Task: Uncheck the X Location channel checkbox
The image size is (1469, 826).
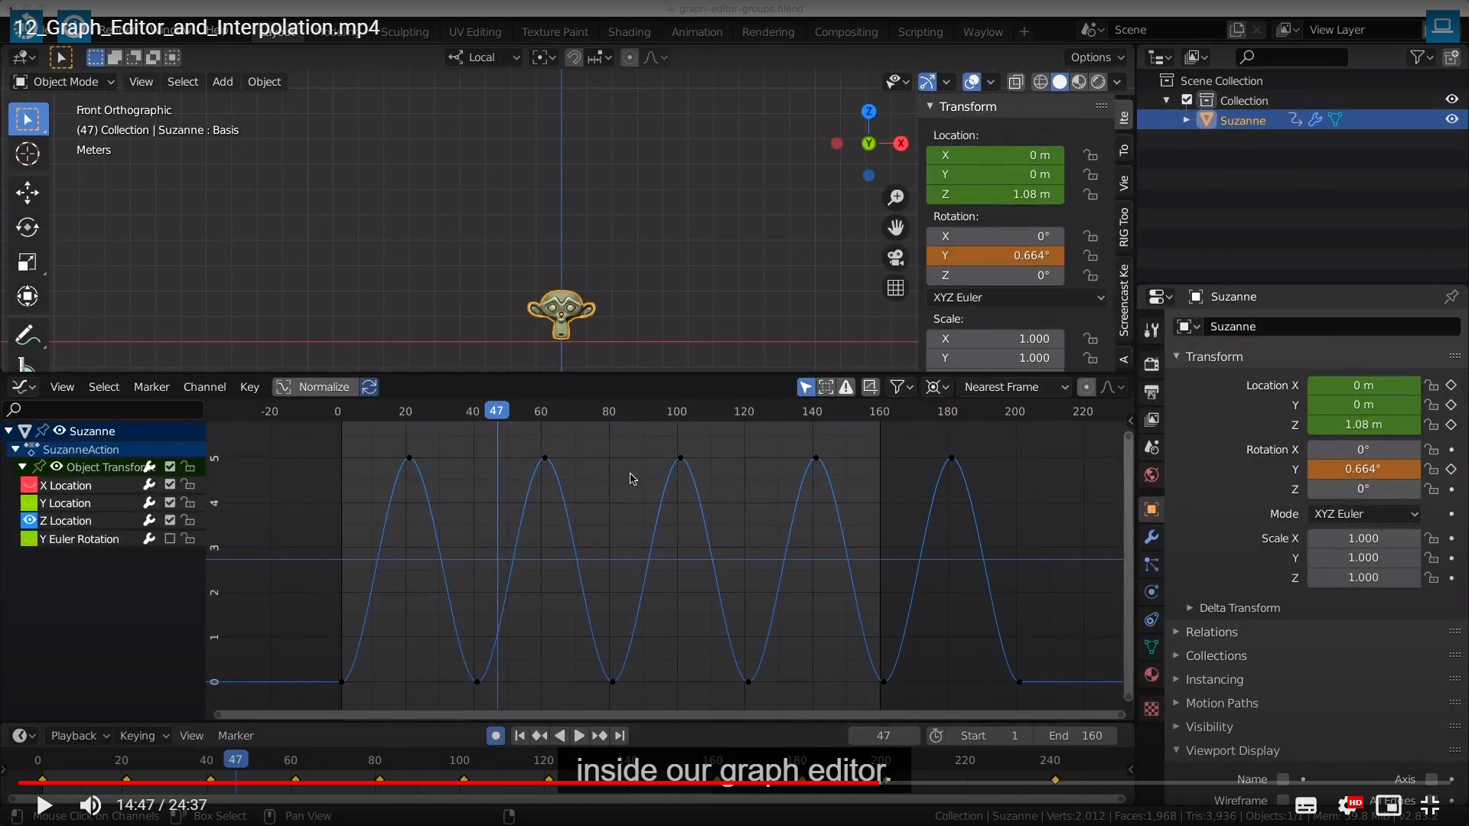Action: pos(170,485)
